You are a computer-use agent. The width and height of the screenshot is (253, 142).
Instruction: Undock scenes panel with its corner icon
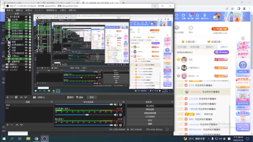52,102
